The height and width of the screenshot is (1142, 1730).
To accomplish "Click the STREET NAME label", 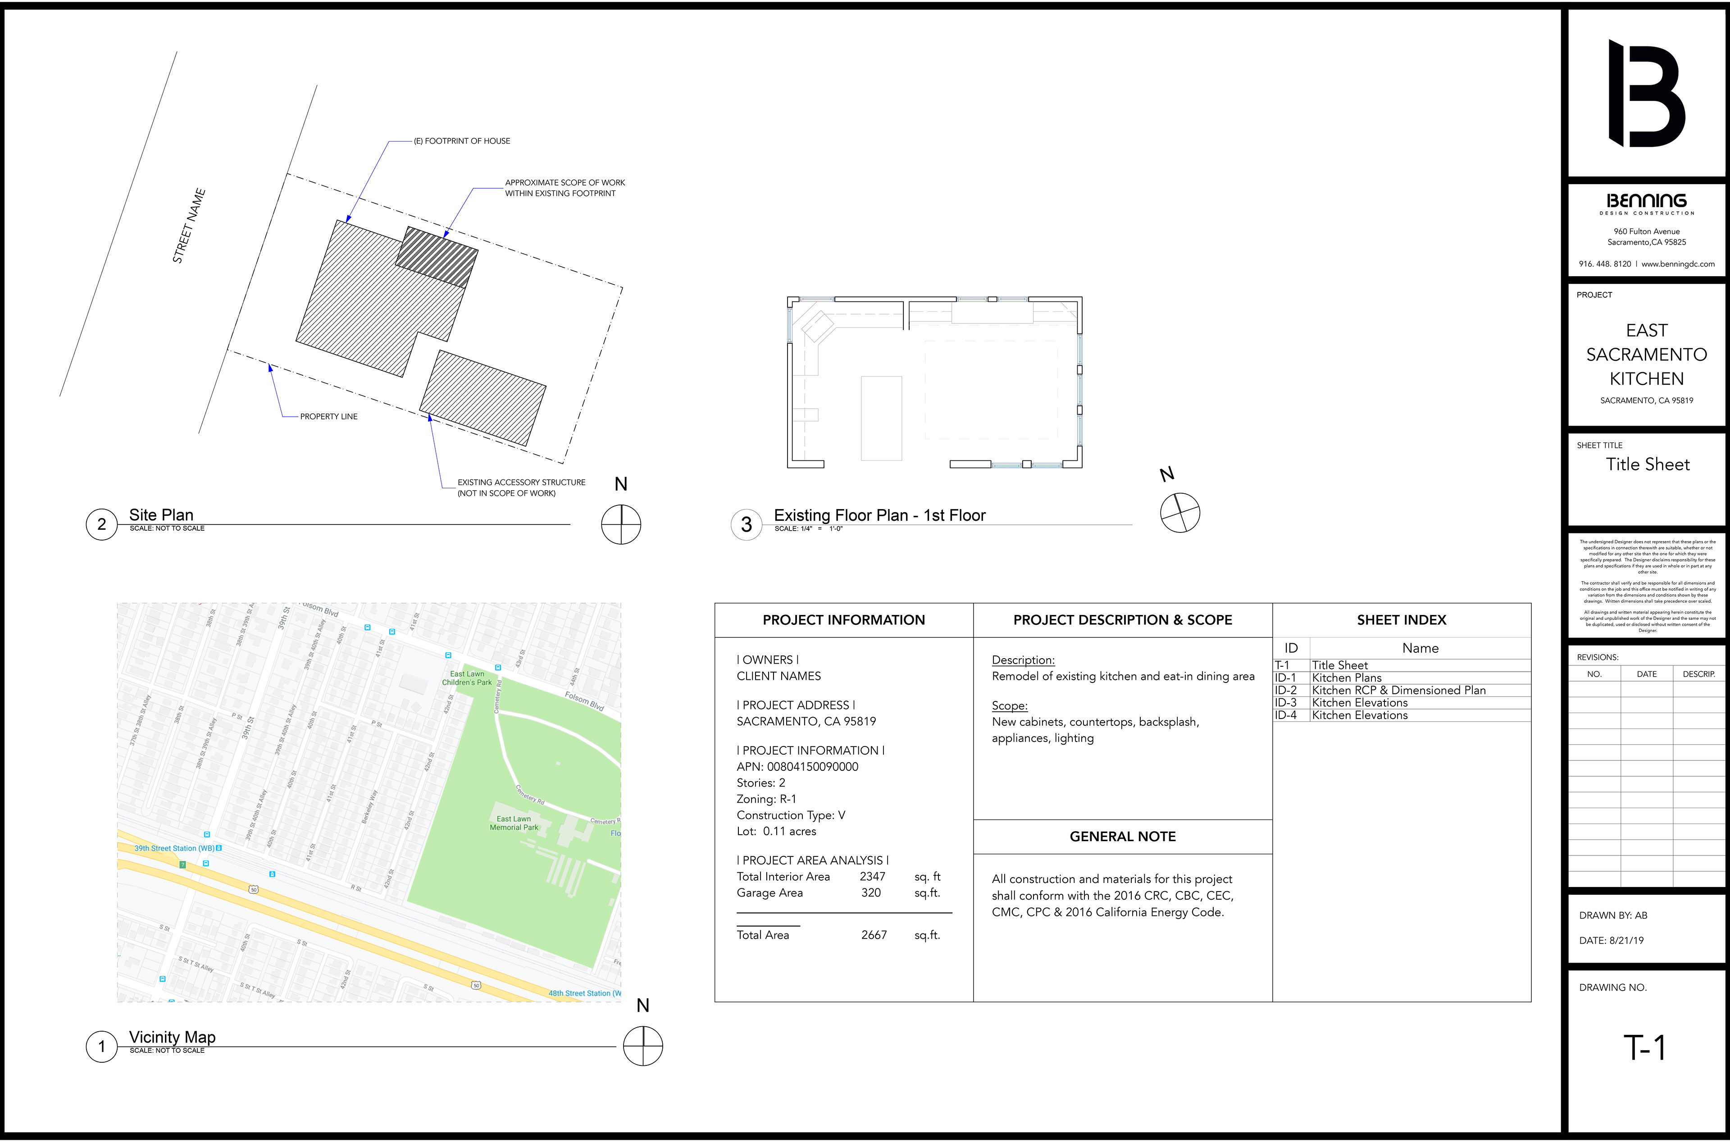I will coord(189,226).
